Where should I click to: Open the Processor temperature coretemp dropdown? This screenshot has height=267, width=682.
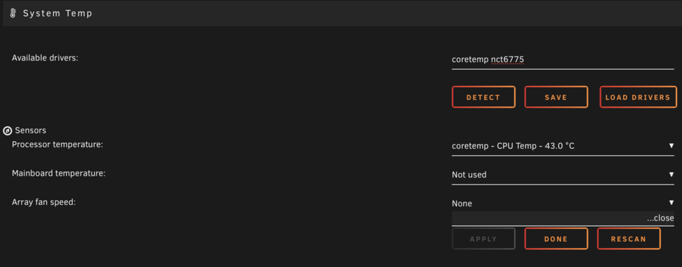tap(563, 146)
